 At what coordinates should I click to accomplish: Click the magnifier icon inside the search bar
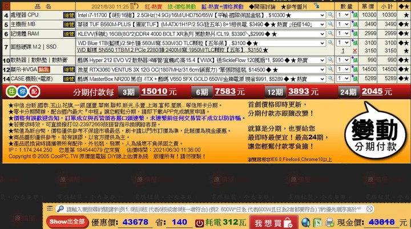61,208
